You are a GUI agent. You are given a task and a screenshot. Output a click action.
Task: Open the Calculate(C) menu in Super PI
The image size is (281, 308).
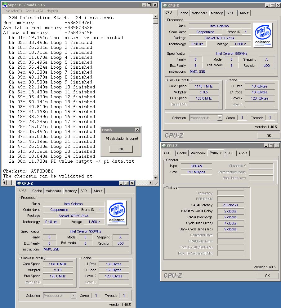pos(13,11)
